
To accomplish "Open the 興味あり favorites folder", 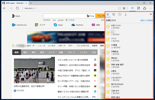I will [129, 59].
